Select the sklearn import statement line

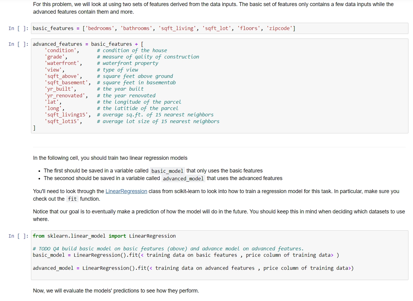[x=104, y=236]
